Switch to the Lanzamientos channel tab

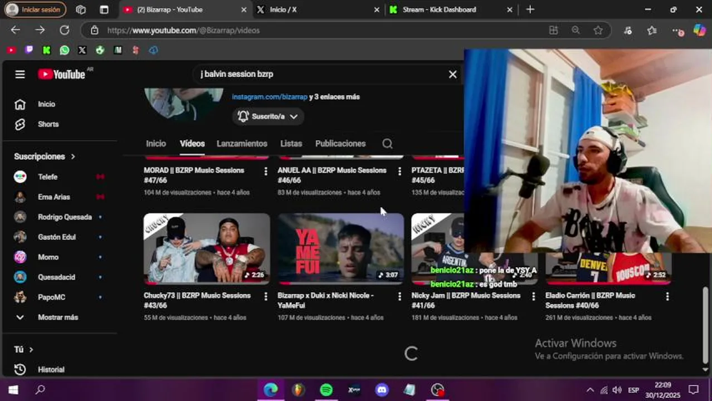click(x=242, y=144)
